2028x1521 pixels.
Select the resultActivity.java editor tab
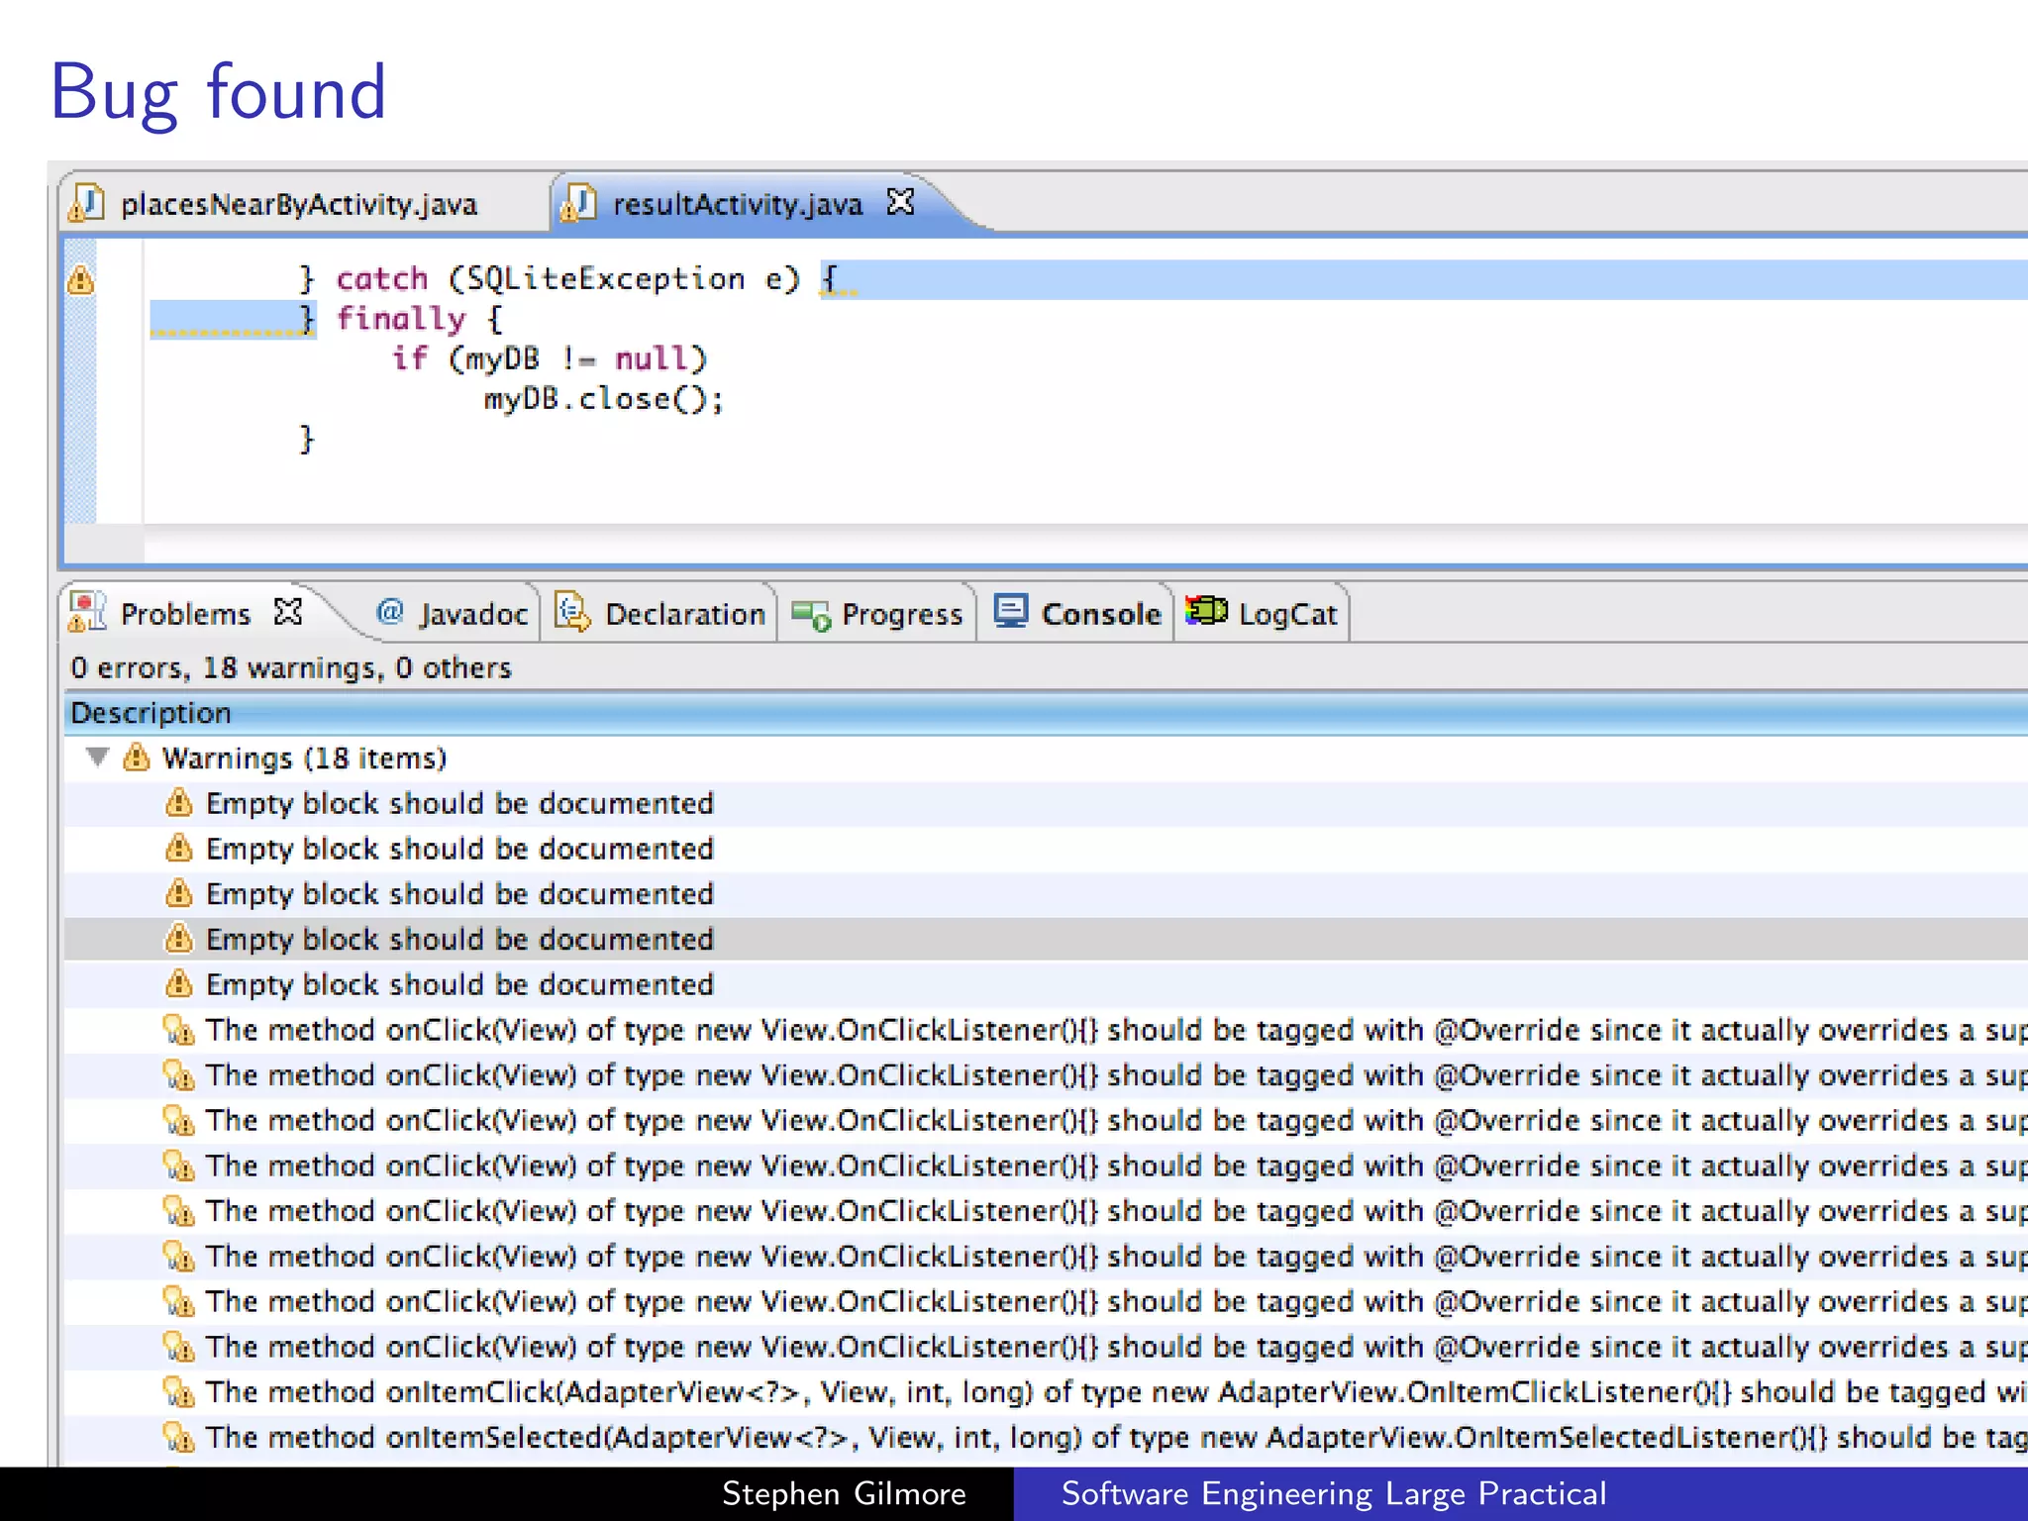click(738, 204)
